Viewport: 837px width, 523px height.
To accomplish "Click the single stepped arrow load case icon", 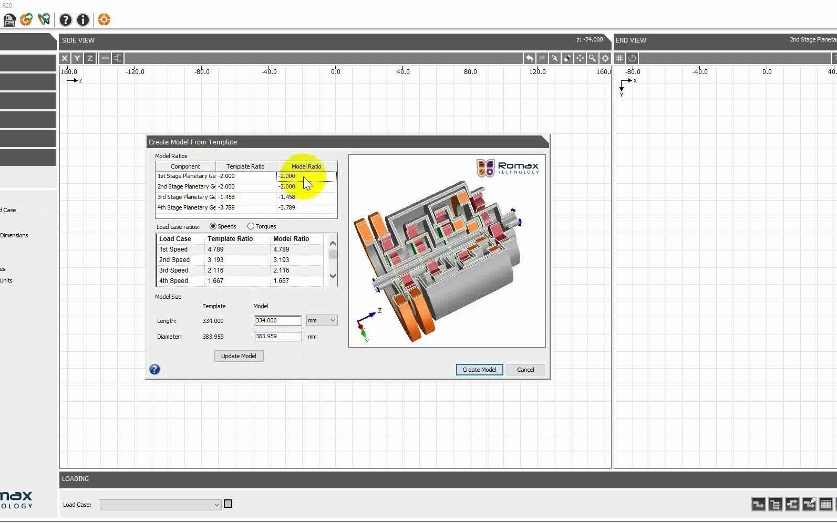I will pyautogui.click(x=758, y=505).
